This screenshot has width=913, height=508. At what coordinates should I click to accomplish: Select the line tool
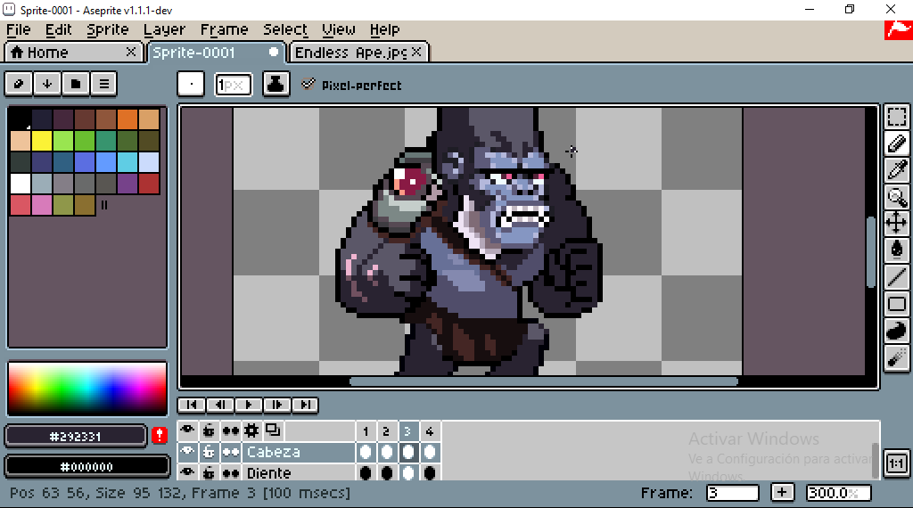[897, 276]
